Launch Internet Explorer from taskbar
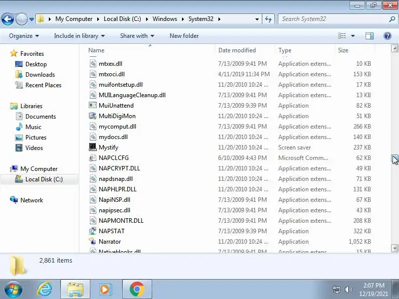Image resolution: width=399 pixels, height=299 pixels. pos(45,289)
